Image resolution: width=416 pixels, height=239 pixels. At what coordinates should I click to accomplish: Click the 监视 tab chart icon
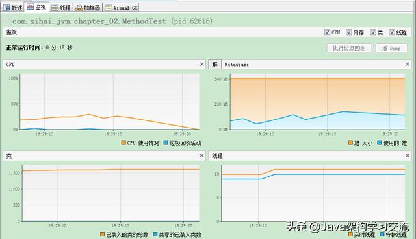tap(30, 7)
